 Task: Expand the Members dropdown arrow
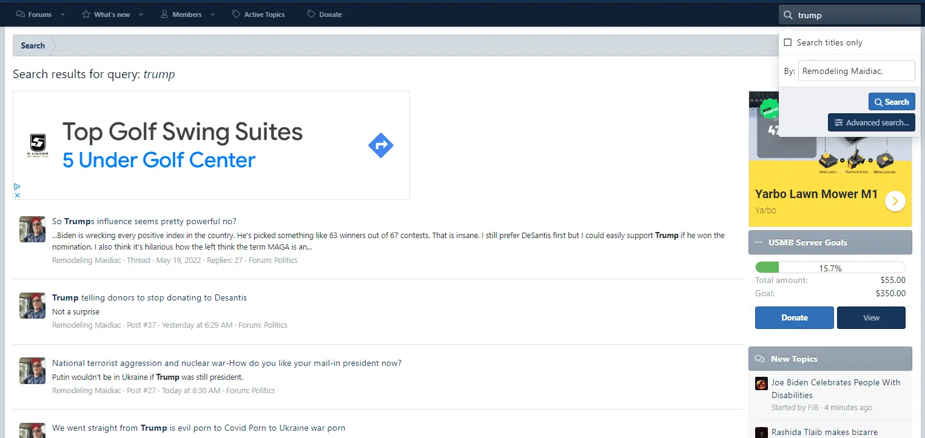click(213, 15)
